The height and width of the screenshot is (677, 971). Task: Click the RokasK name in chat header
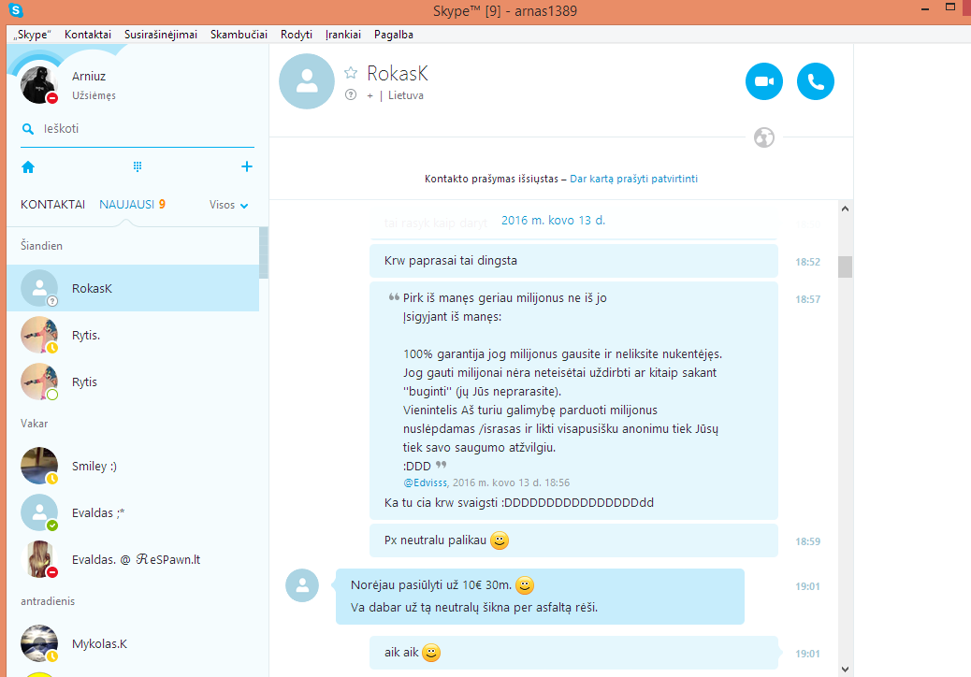pyautogui.click(x=397, y=74)
